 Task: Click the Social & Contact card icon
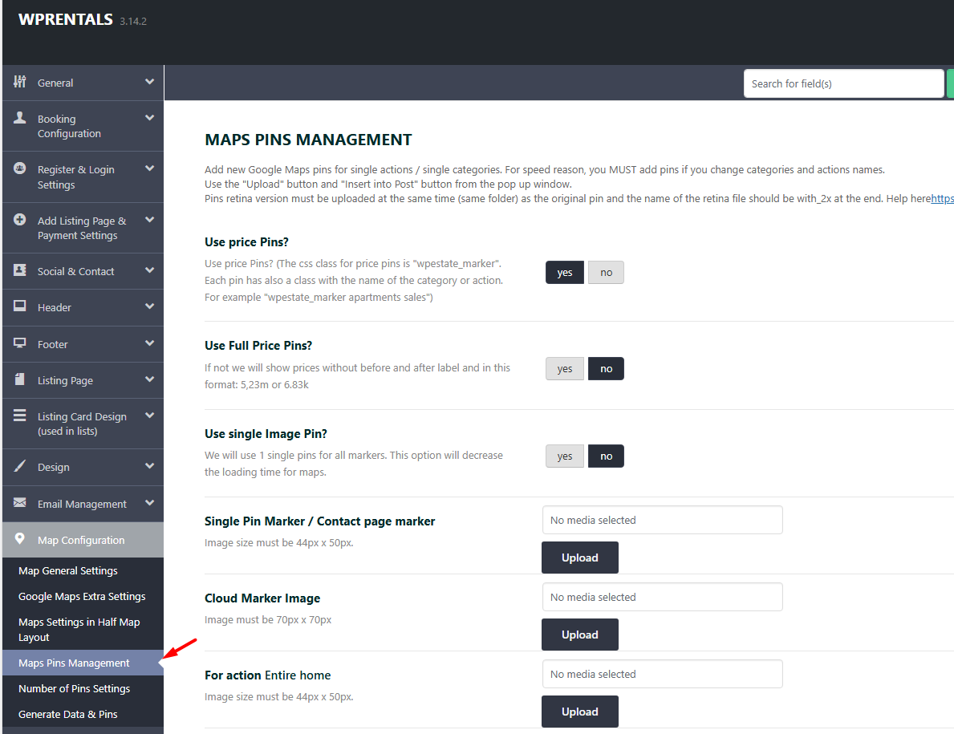(20, 271)
